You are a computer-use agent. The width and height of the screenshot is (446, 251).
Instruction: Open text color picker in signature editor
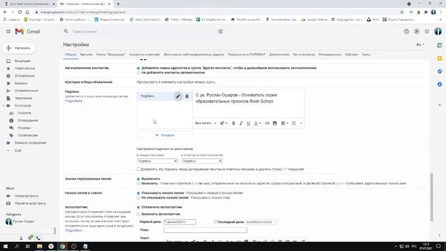pyautogui.click(x=257, y=123)
